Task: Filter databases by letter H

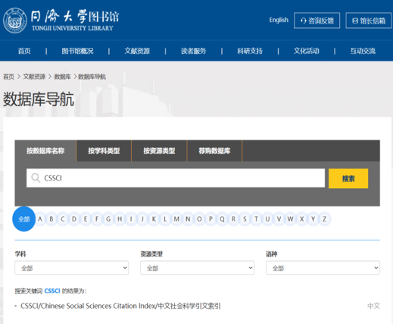Action: 120,219
